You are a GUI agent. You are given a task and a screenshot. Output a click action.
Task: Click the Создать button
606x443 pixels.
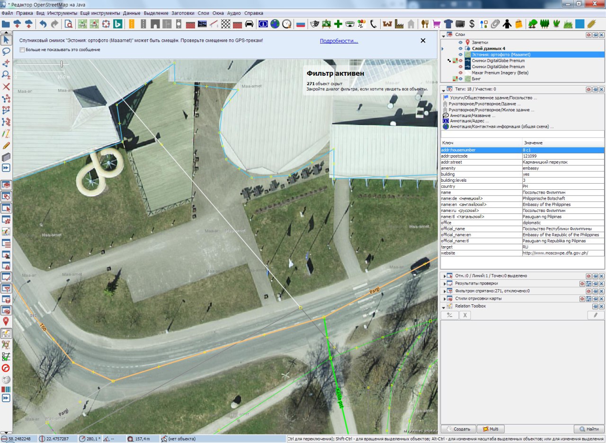click(x=458, y=429)
